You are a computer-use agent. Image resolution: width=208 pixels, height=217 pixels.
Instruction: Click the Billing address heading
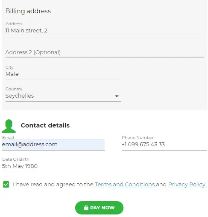[x=28, y=11]
